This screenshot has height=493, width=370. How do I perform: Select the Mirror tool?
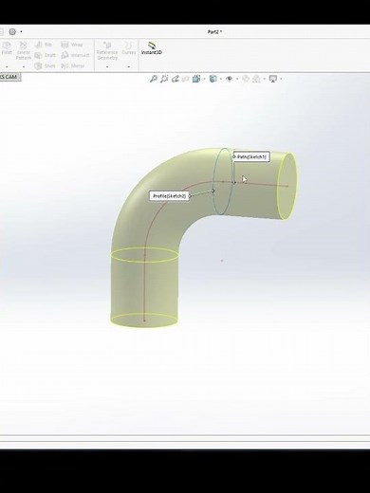click(73, 66)
